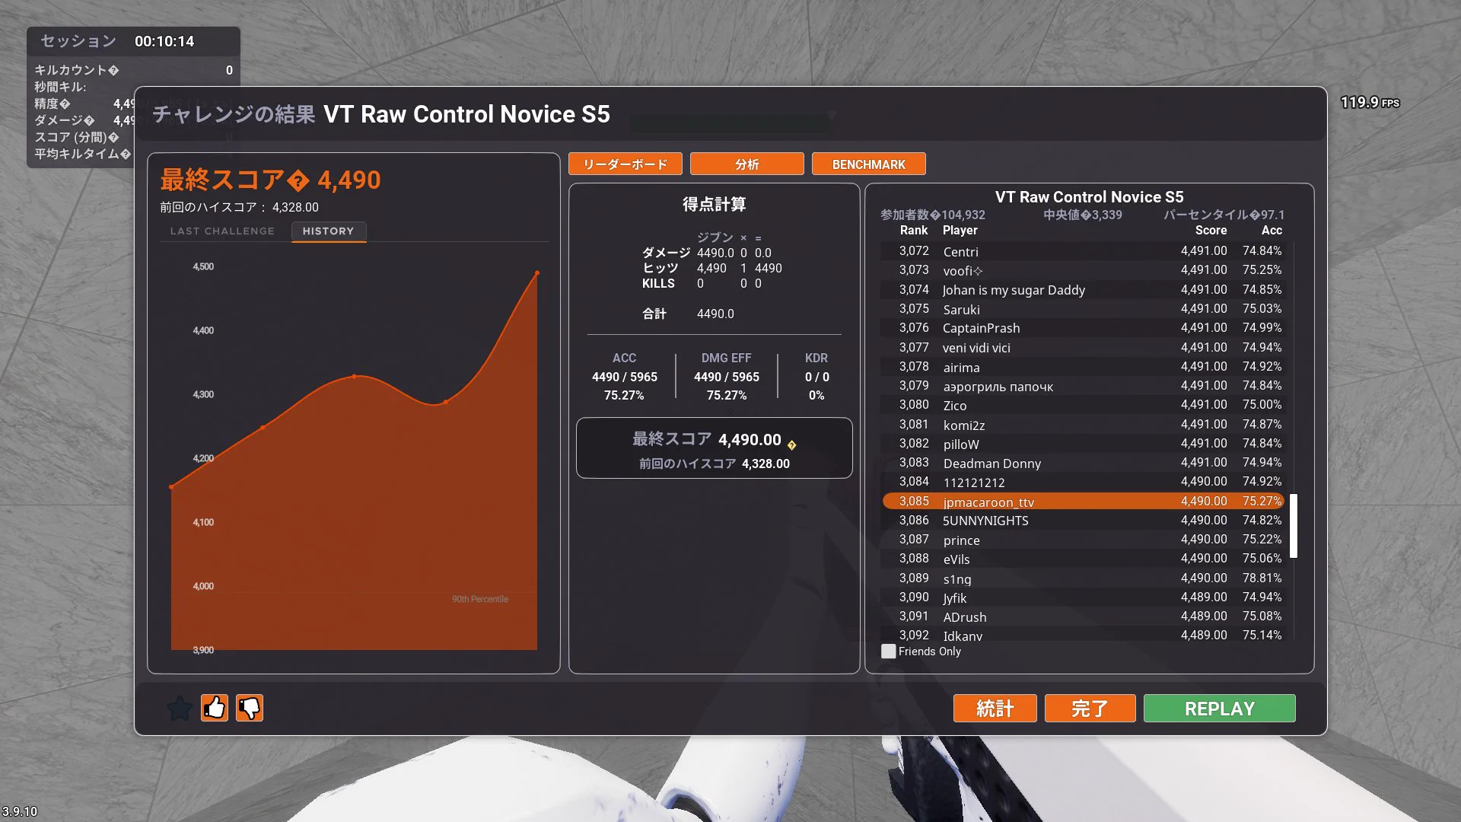Click the 統計 button

995,709
